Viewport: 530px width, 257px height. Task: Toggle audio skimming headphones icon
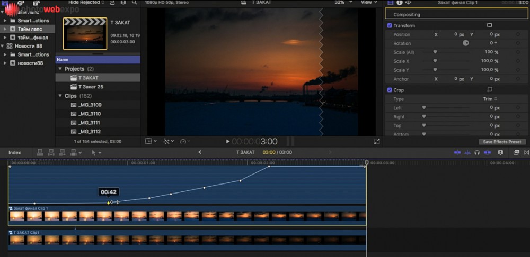[x=477, y=152]
